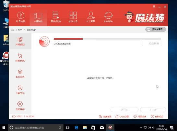Open Mail app from taskbar
Screen dimensions: 177x131
(x=102, y=127)
